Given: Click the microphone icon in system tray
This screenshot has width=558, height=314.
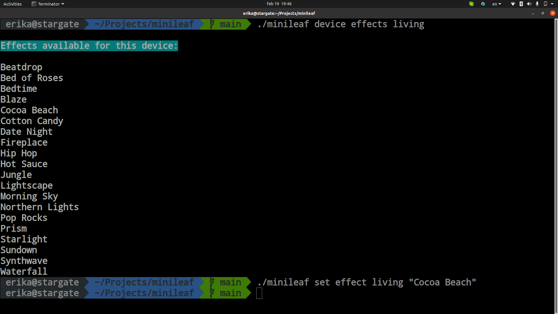Looking at the screenshot, I should tap(537, 4).
